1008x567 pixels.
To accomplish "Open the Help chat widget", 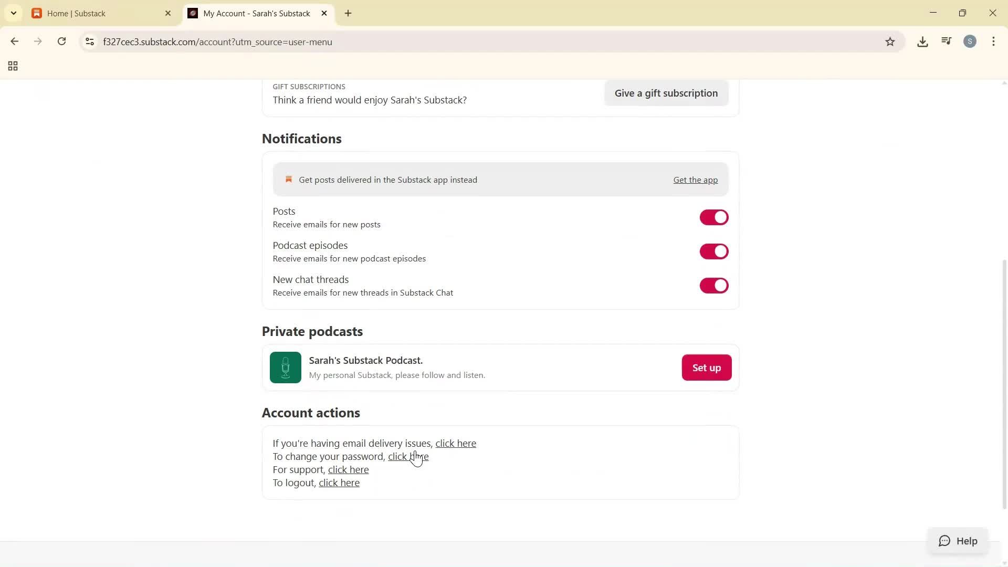I will (x=959, y=541).
